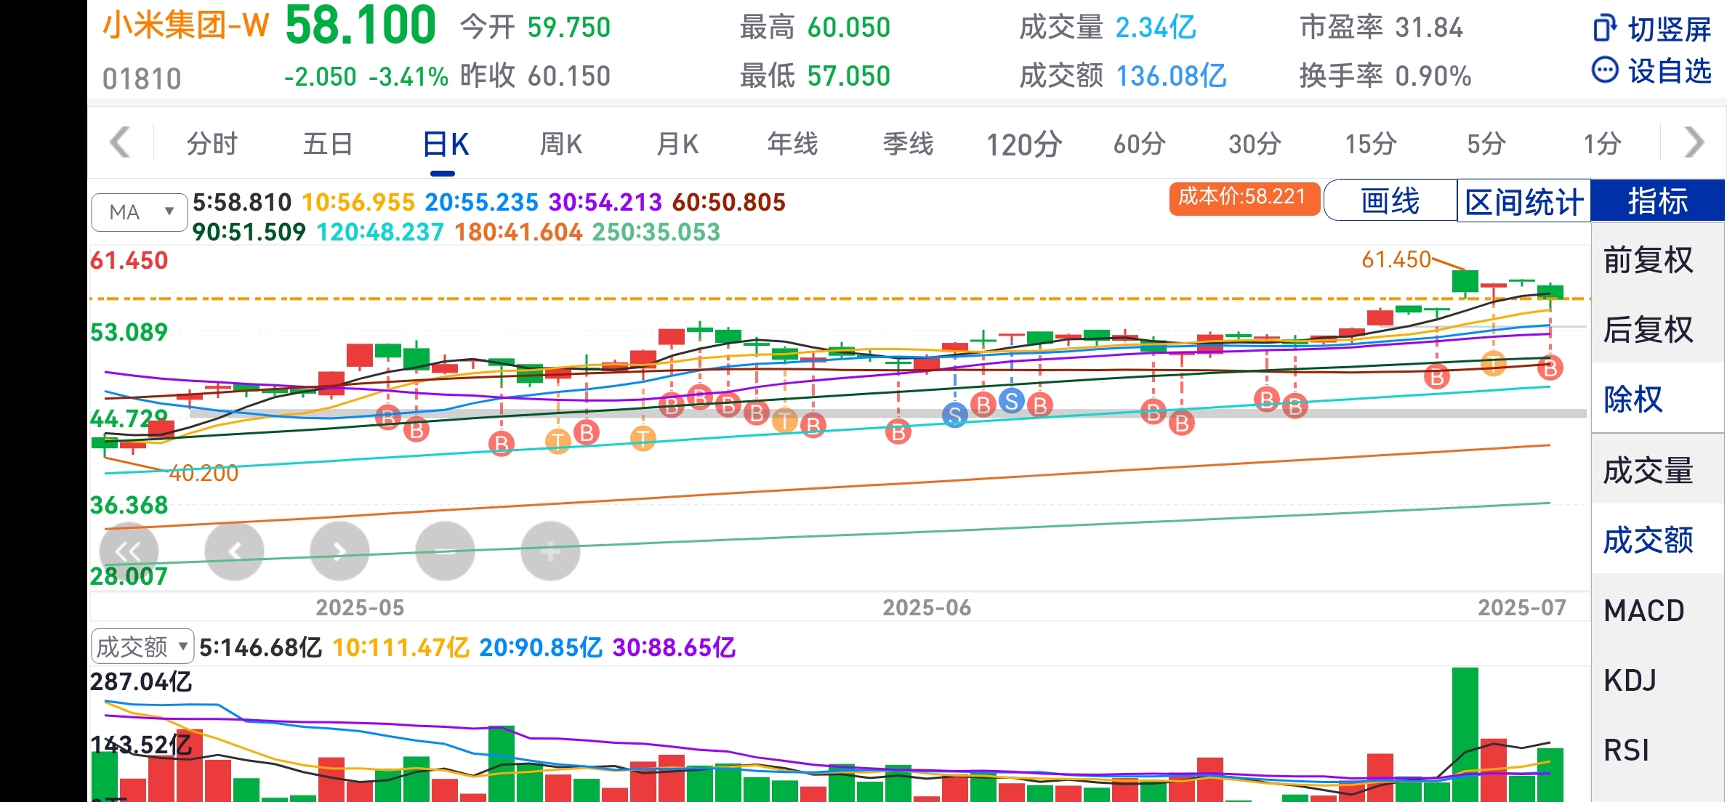Screen dimensions: 1727x802
Task: Click the 61.450 high price label on chart
Action: 1396,259
